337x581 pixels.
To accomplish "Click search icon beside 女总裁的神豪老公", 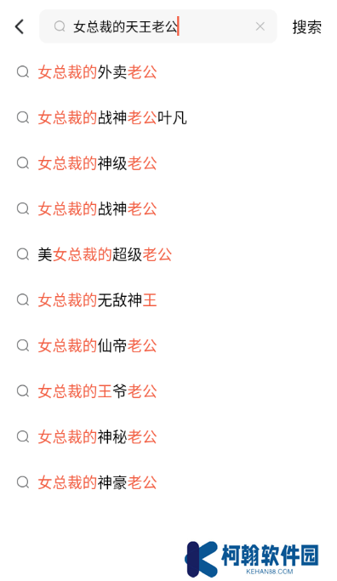I will pos(23,482).
